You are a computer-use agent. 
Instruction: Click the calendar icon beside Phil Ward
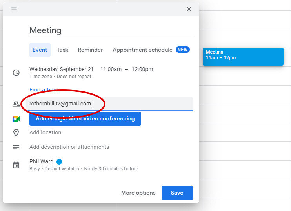[16, 165]
